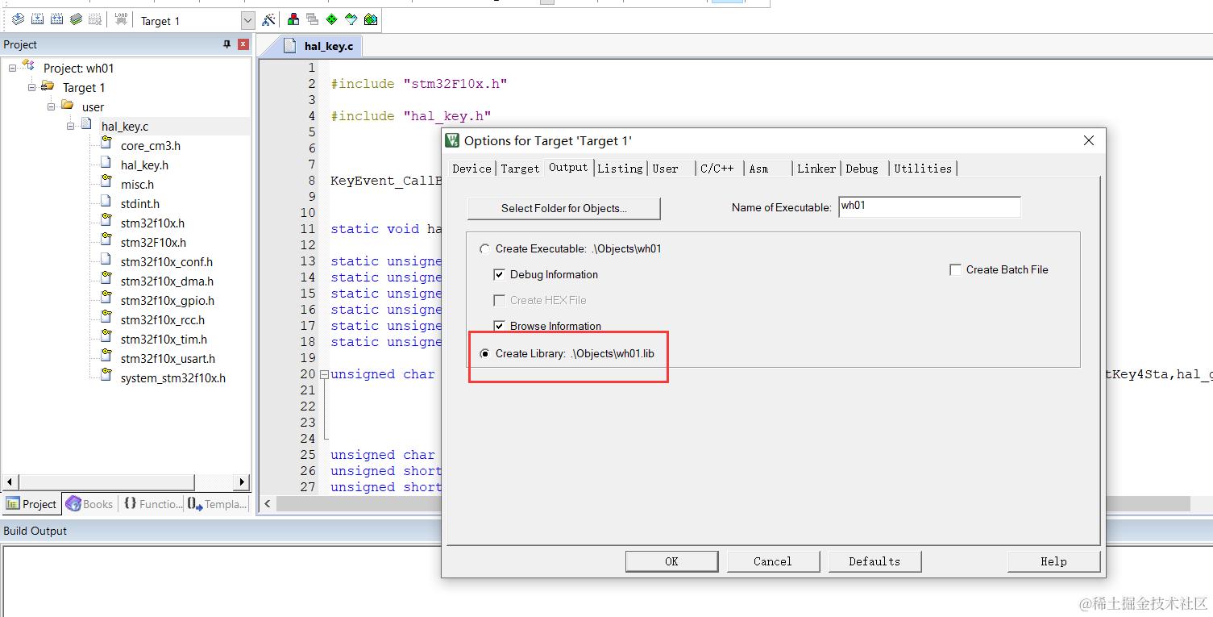The height and width of the screenshot is (617, 1213).
Task: Click Select Folder for Objects button
Action: point(564,208)
